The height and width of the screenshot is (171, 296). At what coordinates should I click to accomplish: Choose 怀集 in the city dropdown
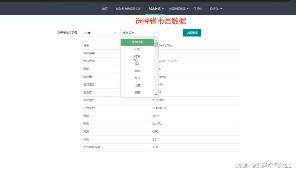click(137, 85)
